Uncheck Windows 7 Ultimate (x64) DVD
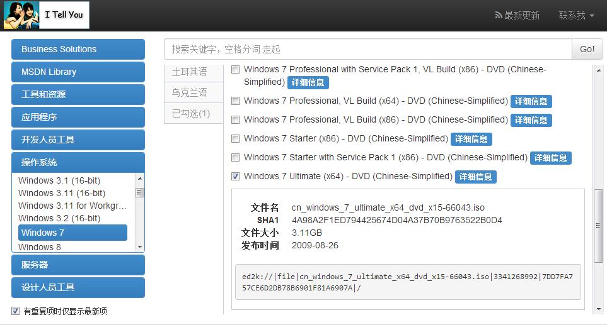 click(x=235, y=176)
